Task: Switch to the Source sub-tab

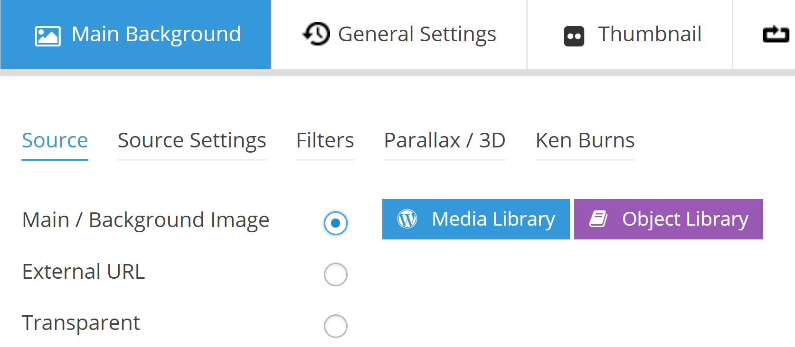Action: coord(55,141)
